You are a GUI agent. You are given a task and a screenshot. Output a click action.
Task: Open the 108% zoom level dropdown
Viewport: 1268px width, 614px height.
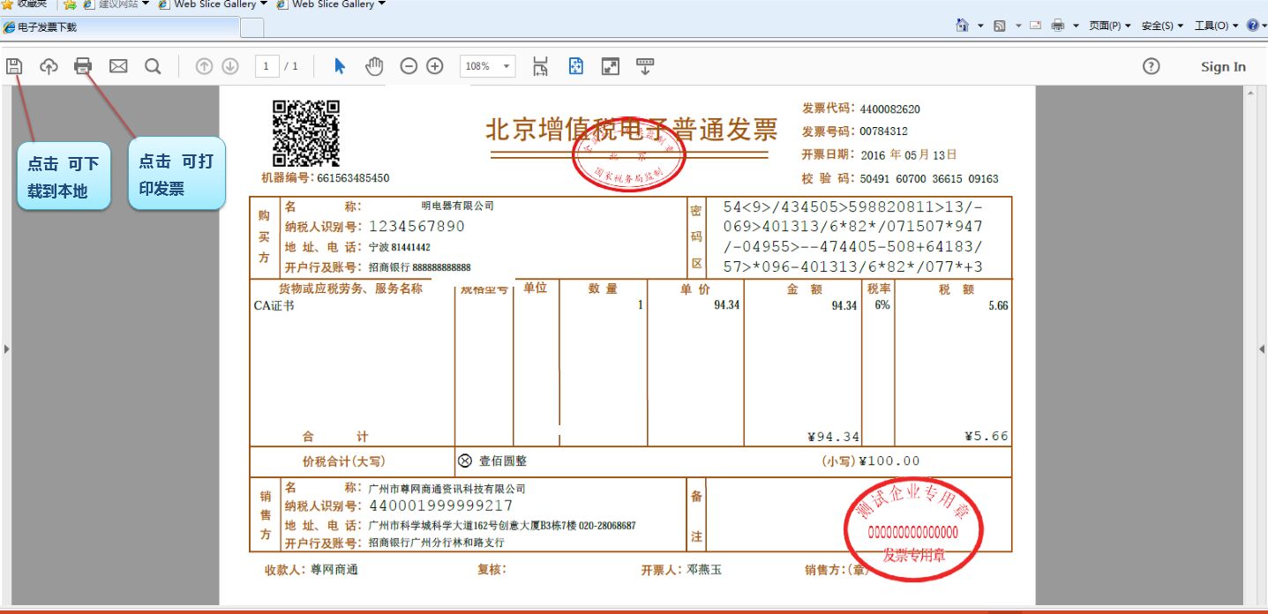(x=506, y=66)
